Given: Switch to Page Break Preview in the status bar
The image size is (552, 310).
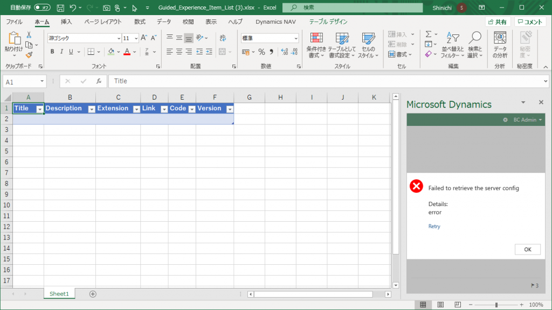Looking at the screenshot, I should coord(458,305).
